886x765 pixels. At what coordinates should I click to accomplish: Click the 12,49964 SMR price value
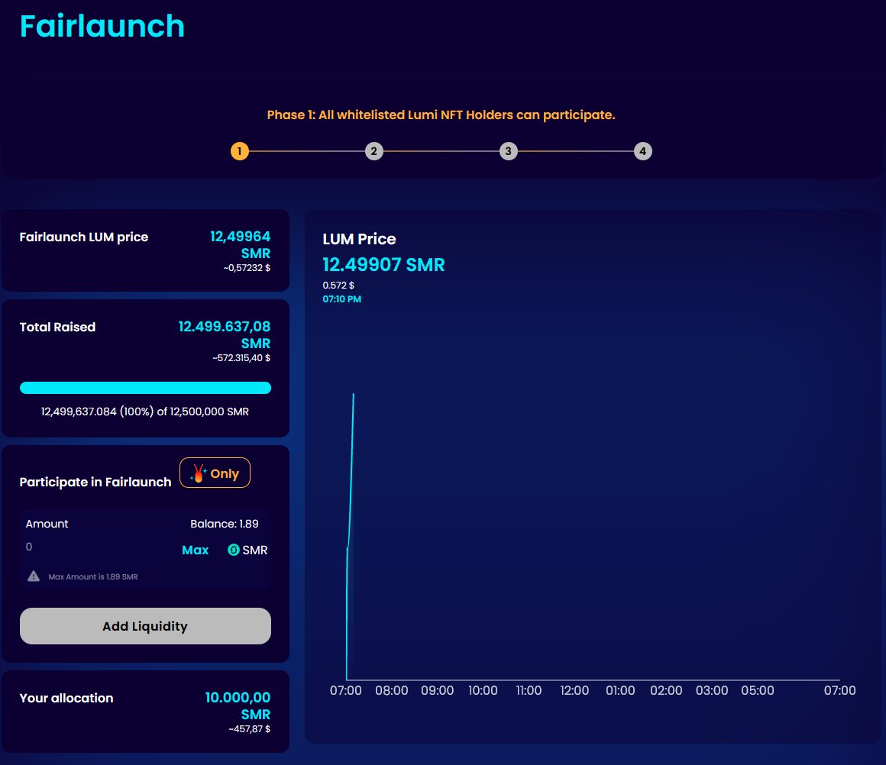coord(240,244)
